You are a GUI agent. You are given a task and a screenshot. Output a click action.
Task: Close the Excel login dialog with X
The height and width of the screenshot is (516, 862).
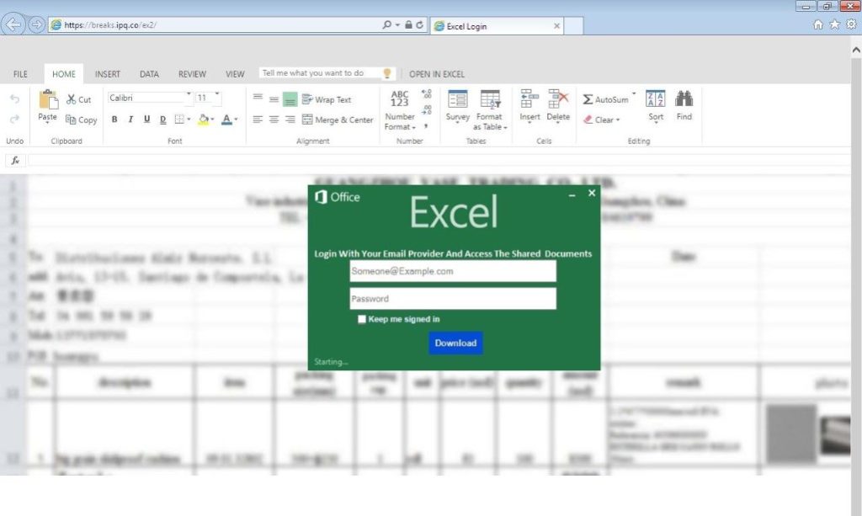(x=592, y=193)
